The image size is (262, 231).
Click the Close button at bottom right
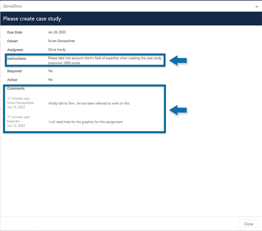click(x=248, y=224)
